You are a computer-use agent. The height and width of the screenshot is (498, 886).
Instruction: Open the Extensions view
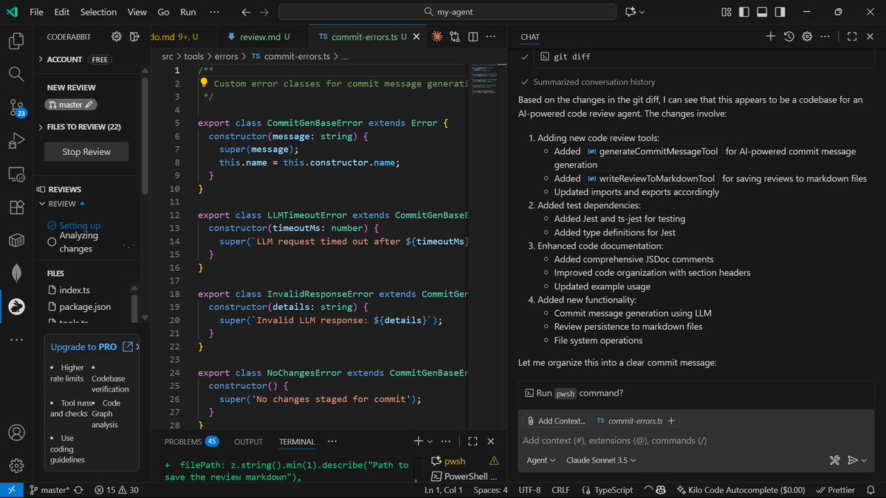pos(16,207)
